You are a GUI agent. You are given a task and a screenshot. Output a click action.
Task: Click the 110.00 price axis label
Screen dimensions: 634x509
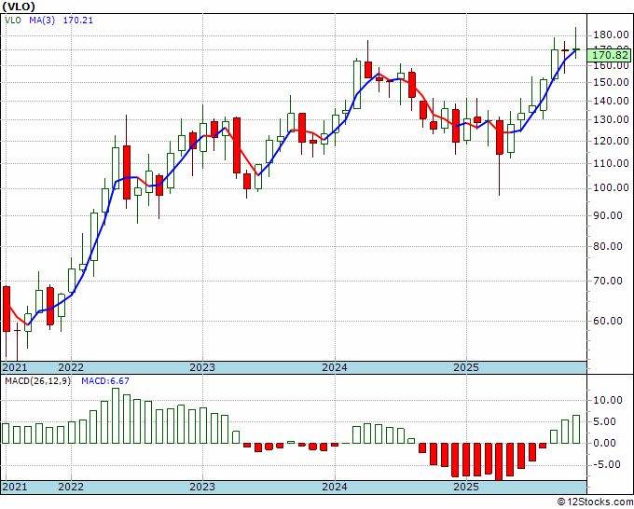(611, 164)
